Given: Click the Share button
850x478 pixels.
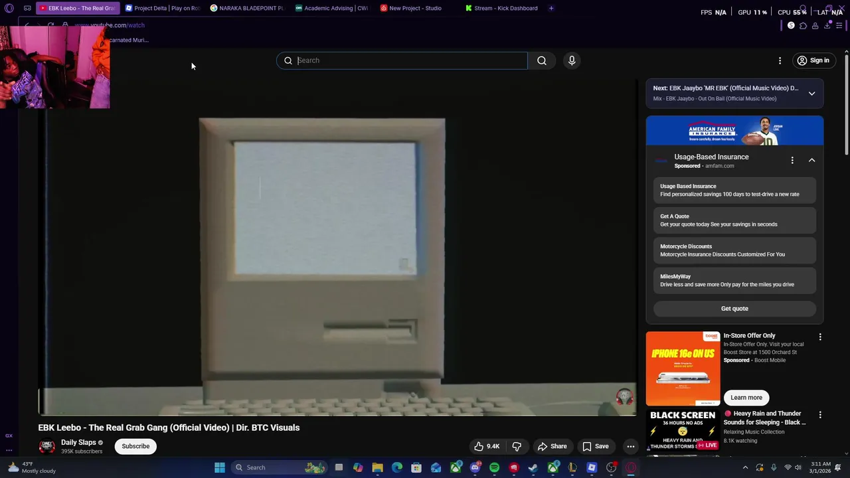Looking at the screenshot, I should (552, 446).
